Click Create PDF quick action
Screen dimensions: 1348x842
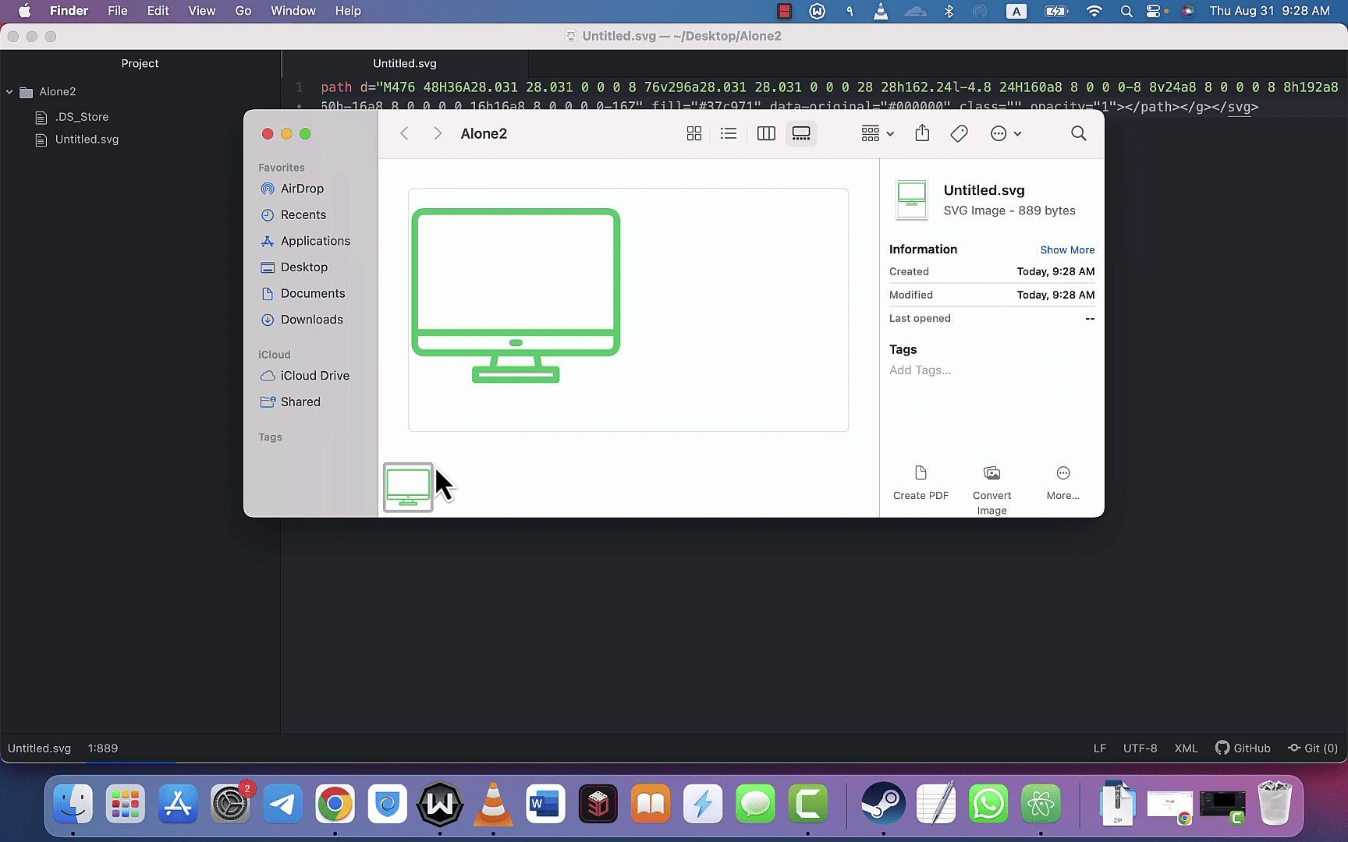[x=921, y=483]
